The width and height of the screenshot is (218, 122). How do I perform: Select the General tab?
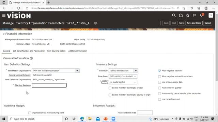[6, 51]
